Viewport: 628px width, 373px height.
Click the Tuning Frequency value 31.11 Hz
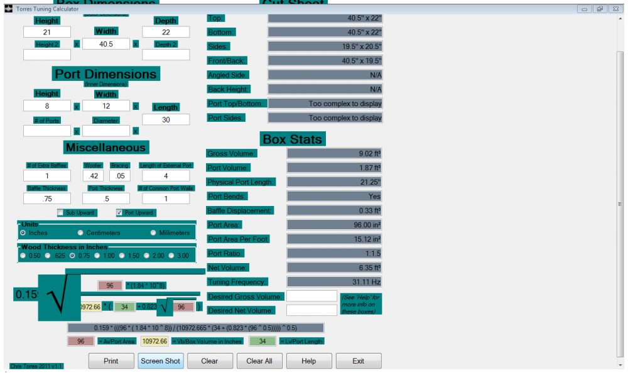tap(334, 282)
